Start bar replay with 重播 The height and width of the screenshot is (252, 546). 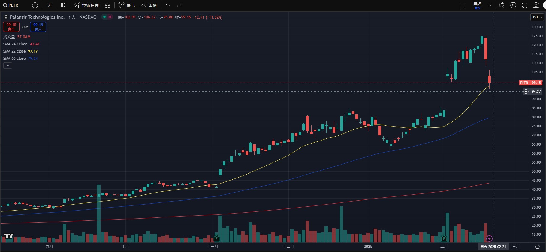(x=149, y=5)
